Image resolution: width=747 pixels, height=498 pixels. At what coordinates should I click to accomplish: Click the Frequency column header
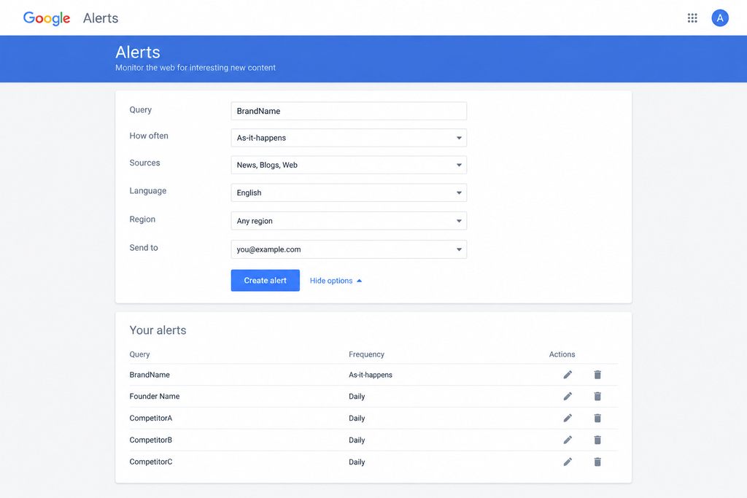[x=366, y=354]
